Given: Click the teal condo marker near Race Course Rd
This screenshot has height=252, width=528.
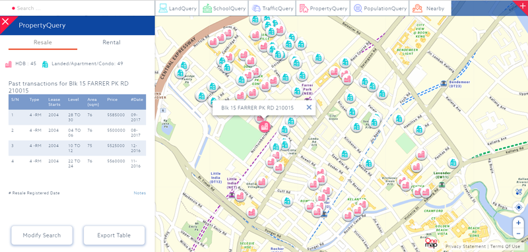Looking at the screenshot, I should (x=345, y=62).
